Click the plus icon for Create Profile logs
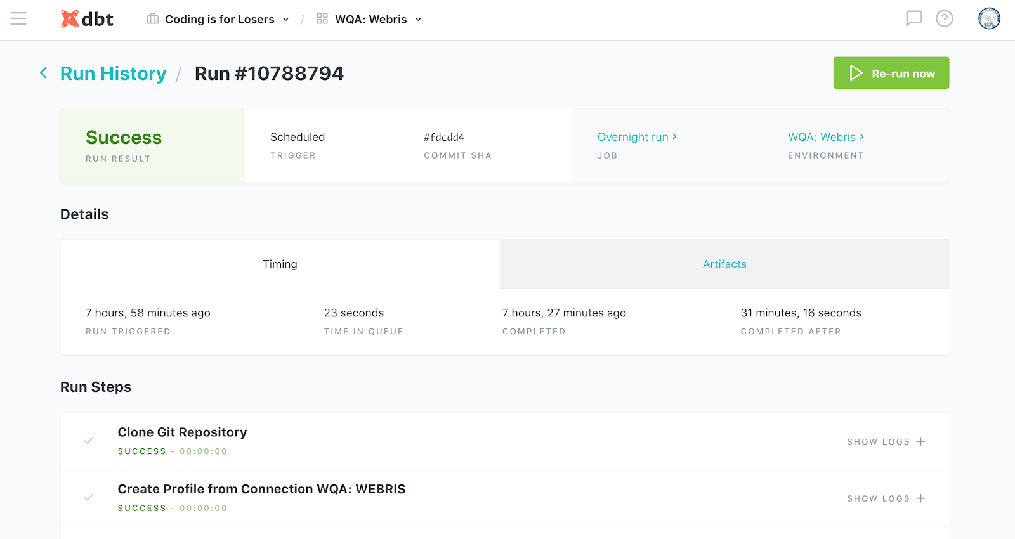The width and height of the screenshot is (1015, 539). [920, 498]
